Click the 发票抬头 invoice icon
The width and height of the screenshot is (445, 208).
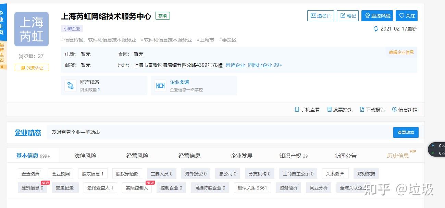pyautogui.click(x=330, y=110)
